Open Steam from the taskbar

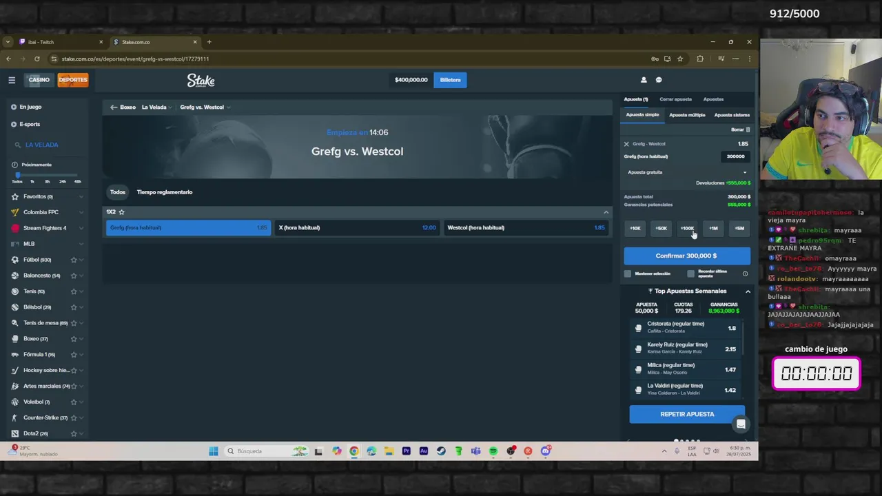pyautogui.click(x=441, y=451)
